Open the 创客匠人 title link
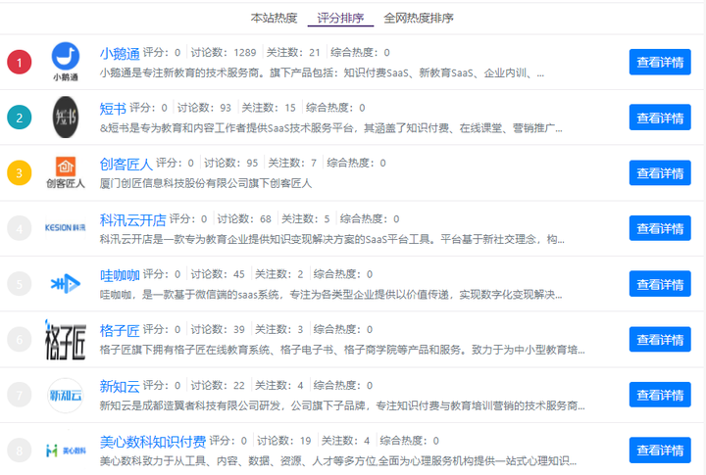 [126, 165]
